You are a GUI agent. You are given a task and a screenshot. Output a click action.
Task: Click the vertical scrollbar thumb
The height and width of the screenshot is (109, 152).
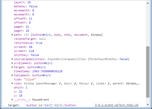click(x=148, y=72)
